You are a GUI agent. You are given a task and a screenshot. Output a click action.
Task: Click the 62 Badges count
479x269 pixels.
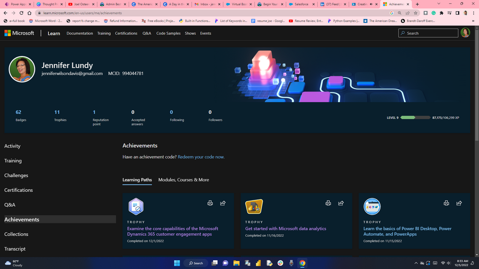coord(18,112)
